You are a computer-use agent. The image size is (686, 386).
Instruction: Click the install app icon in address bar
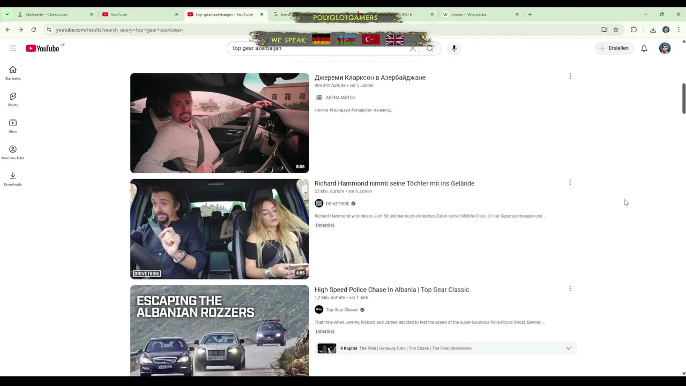click(x=604, y=29)
